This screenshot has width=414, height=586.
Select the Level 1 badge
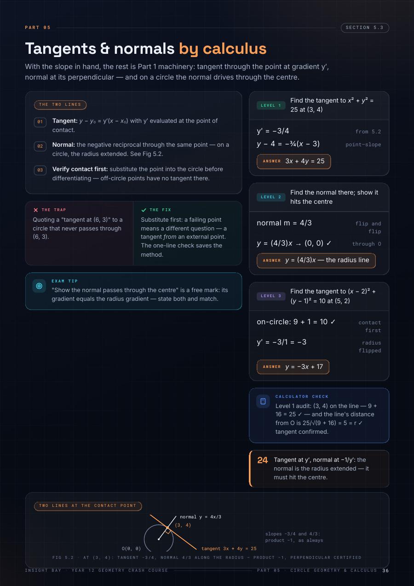point(271,105)
